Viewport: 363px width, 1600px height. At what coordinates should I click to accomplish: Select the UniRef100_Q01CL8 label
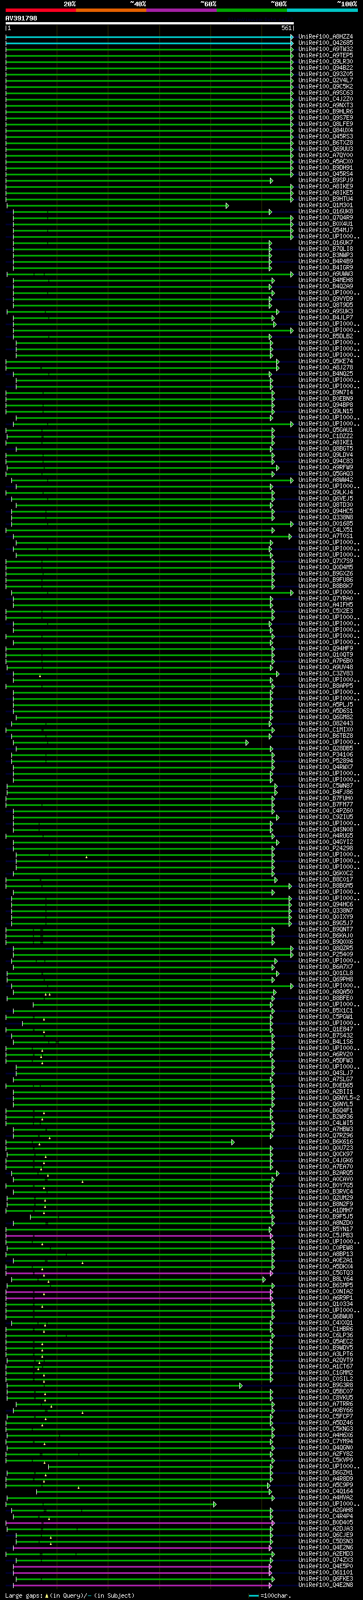coord(326,973)
